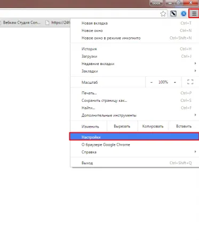The height and width of the screenshot is (240, 199).
Task: Open 'Новое окно в режиме инкогнито'
Action: click(x=134, y=38)
